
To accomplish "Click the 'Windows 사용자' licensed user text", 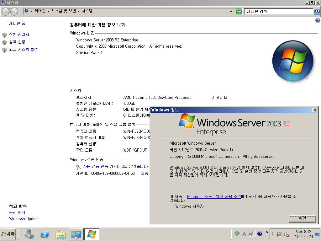I will click(190, 206).
